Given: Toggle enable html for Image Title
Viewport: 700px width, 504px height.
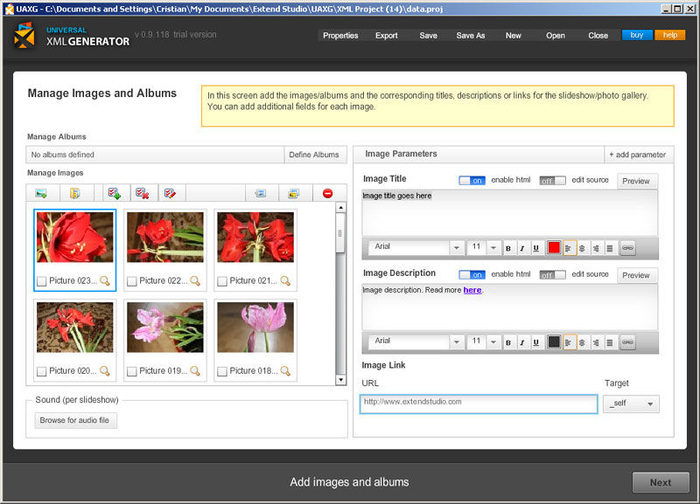Looking at the screenshot, I should point(472,180).
